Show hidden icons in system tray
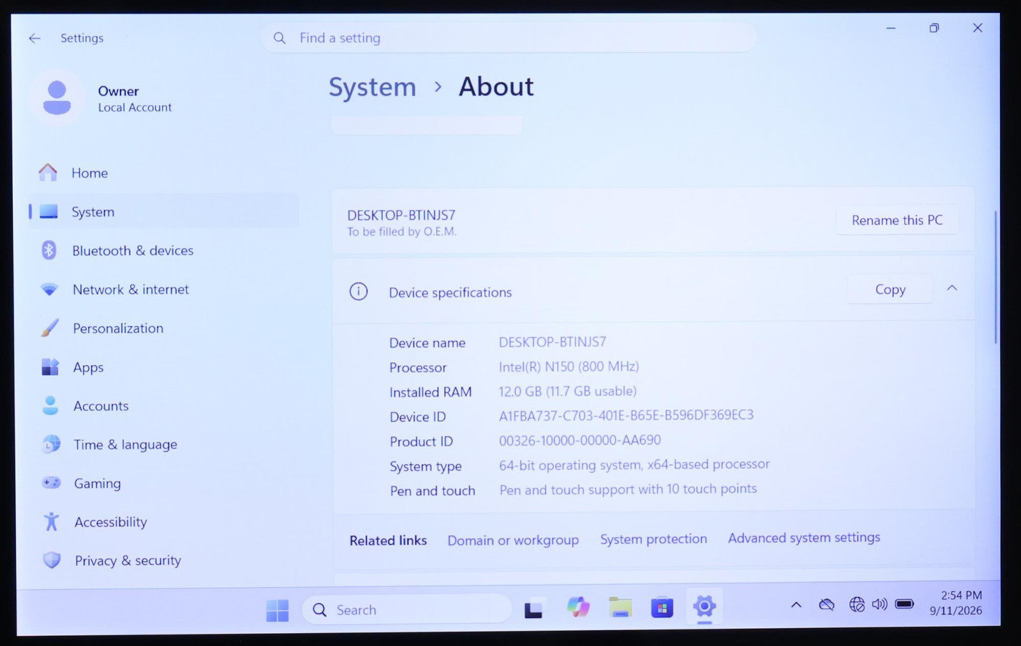Screen dimensions: 1021x646 point(796,605)
